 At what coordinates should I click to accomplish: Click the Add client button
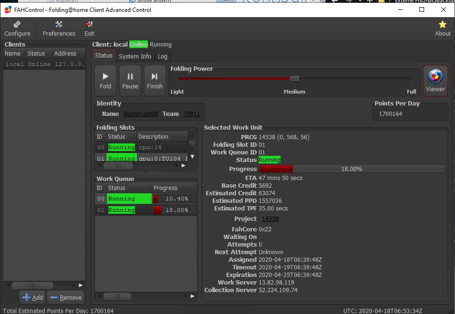(x=32, y=297)
